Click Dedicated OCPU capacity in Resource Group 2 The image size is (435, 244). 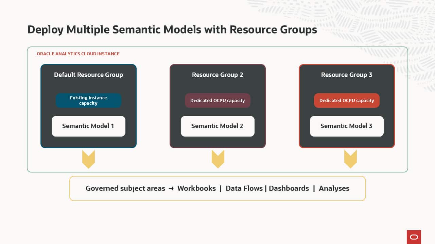pos(217,100)
